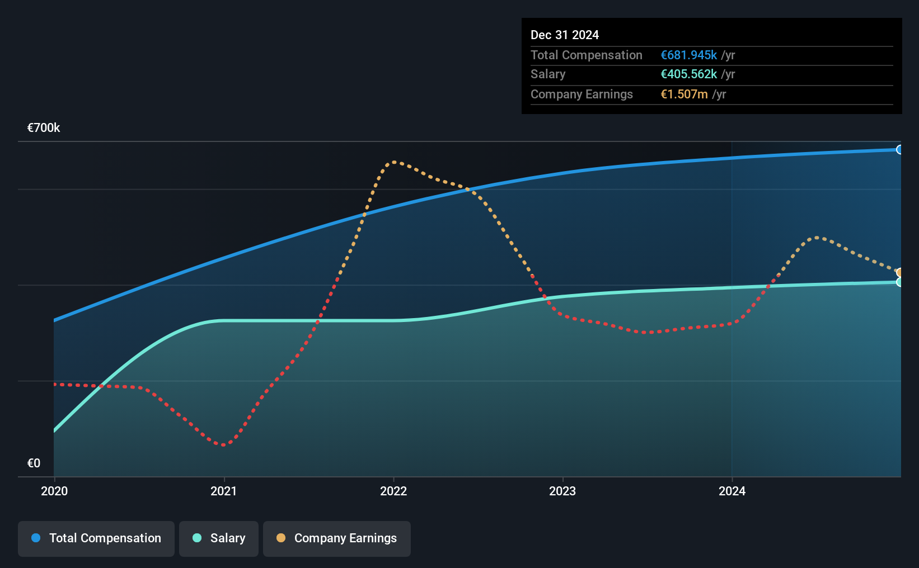Toggle the Salary legend button
919x568 pixels.
coord(219,538)
